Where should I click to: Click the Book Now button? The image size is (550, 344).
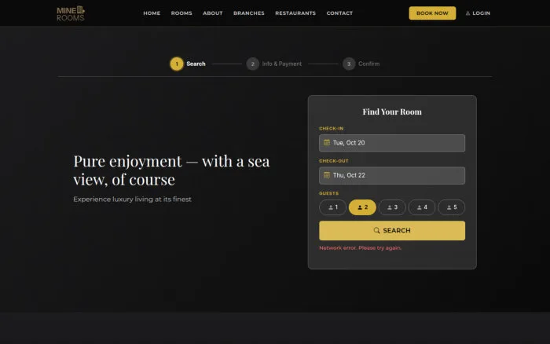click(432, 13)
